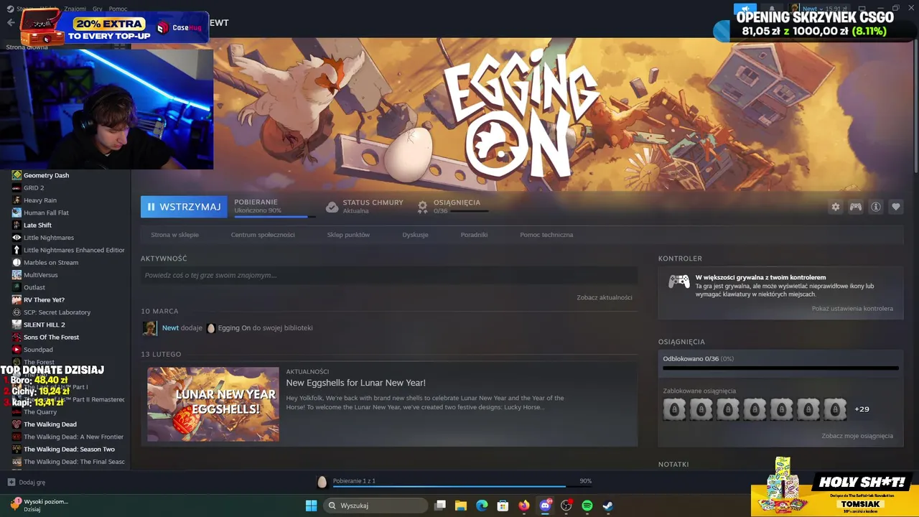
Task: Focus the Powiedz coś o tej grze field
Action: (x=388, y=276)
